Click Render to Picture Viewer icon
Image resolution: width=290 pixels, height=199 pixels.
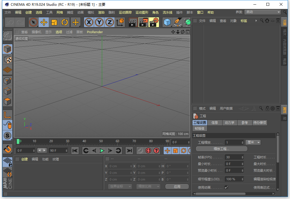[143, 22]
